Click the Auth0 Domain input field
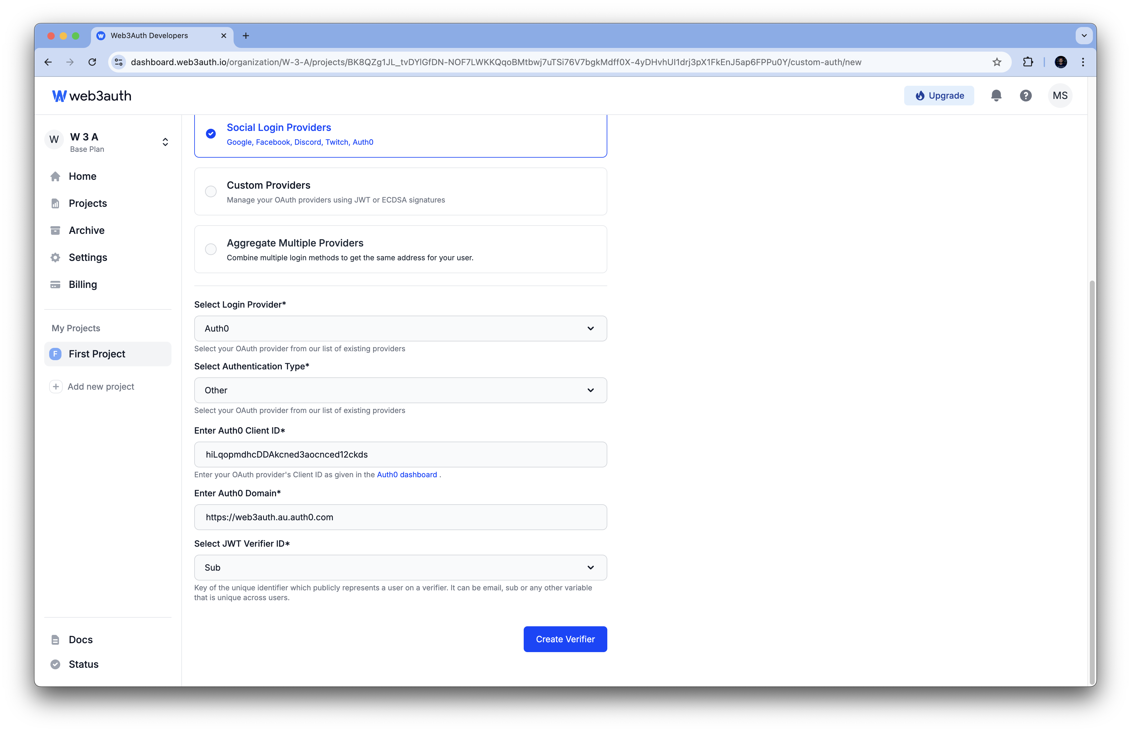 pyautogui.click(x=400, y=517)
